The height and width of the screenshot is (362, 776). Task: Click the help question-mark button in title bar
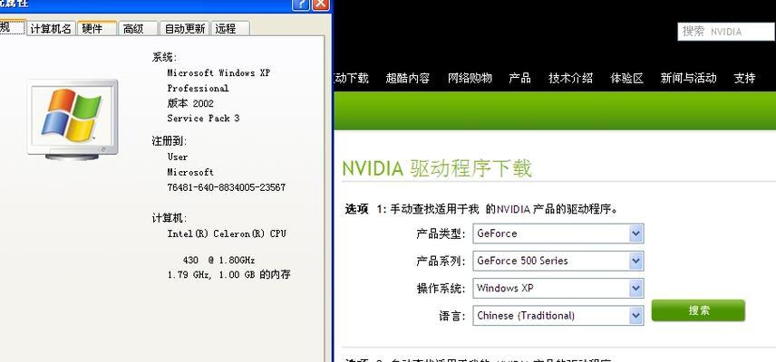tap(301, 5)
